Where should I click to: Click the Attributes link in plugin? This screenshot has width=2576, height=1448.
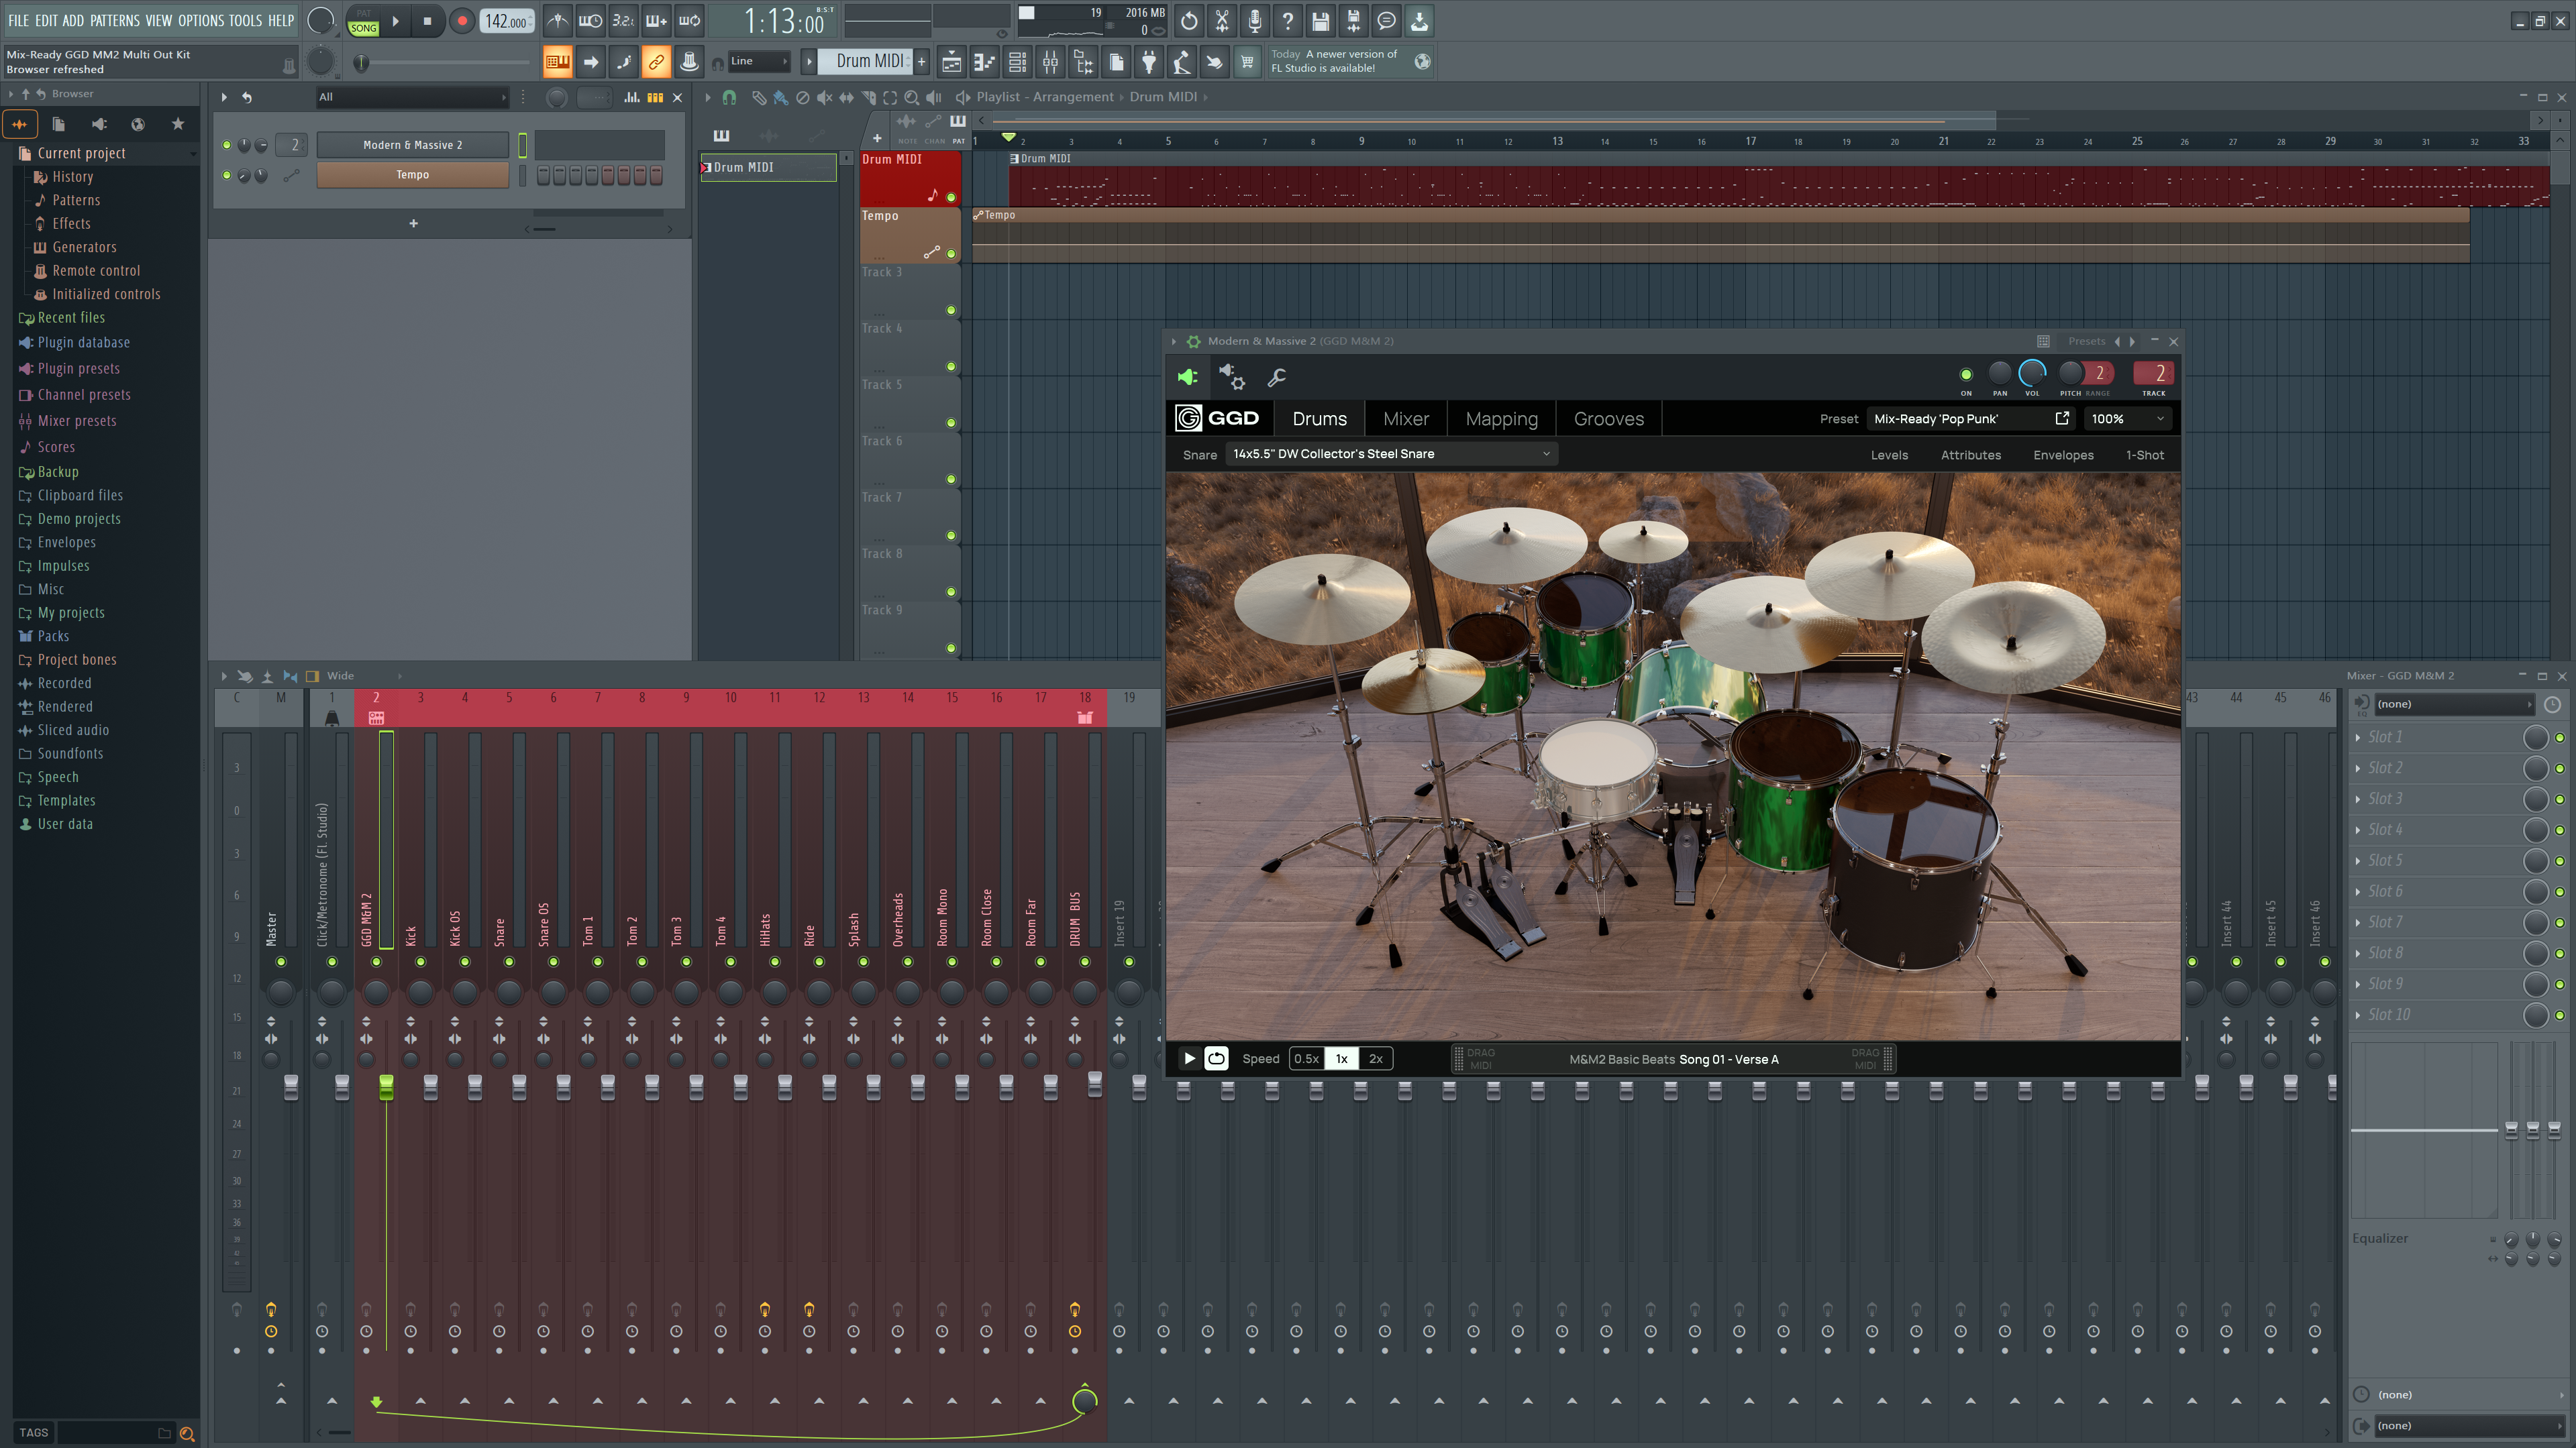[1970, 455]
